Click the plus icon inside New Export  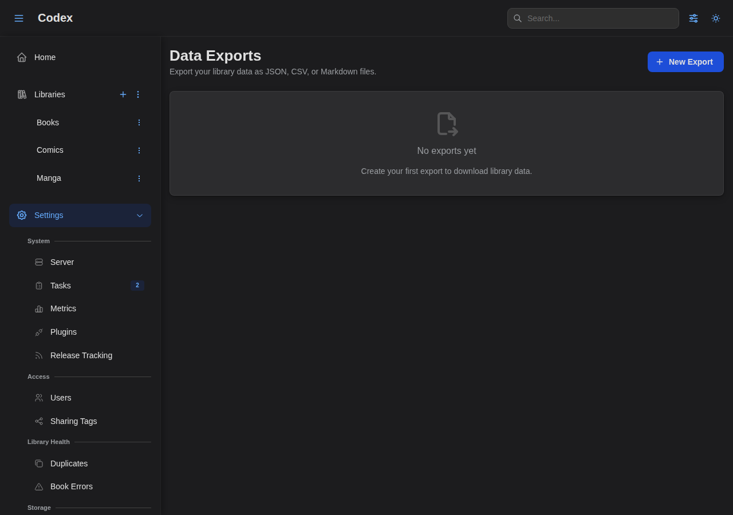(x=660, y=62)
